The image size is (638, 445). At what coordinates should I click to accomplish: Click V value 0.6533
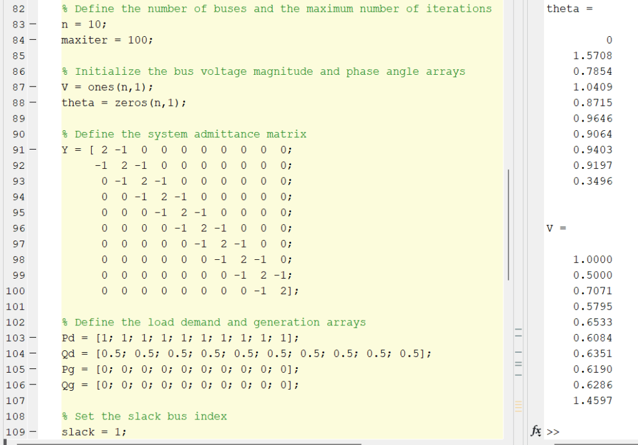coord(593,322)
